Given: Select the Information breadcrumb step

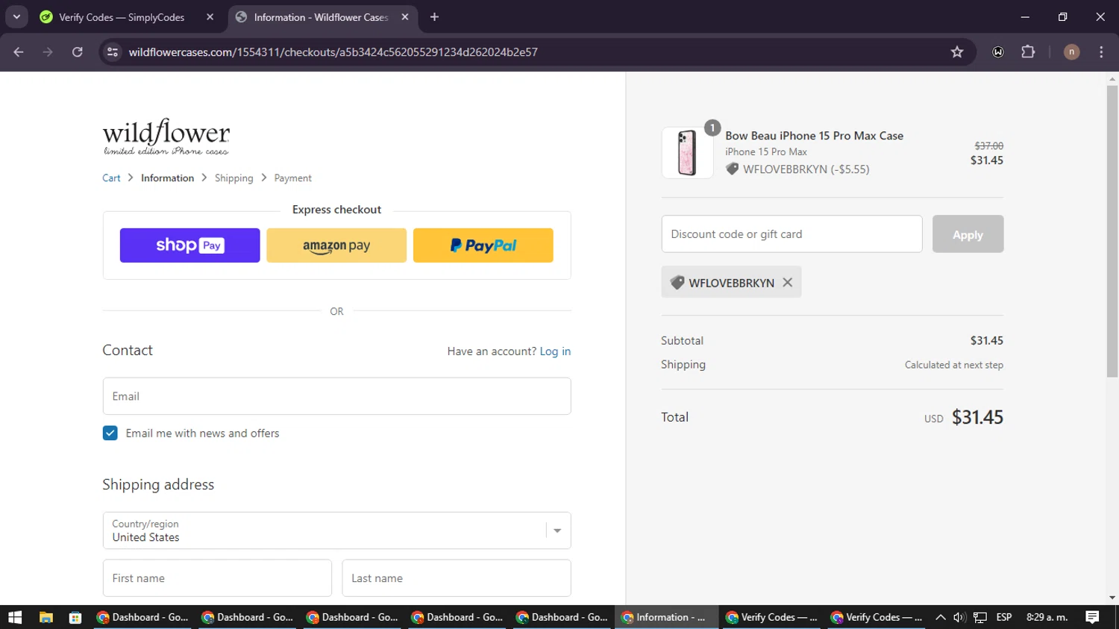Looking at the screenshot, I should 167,178.
